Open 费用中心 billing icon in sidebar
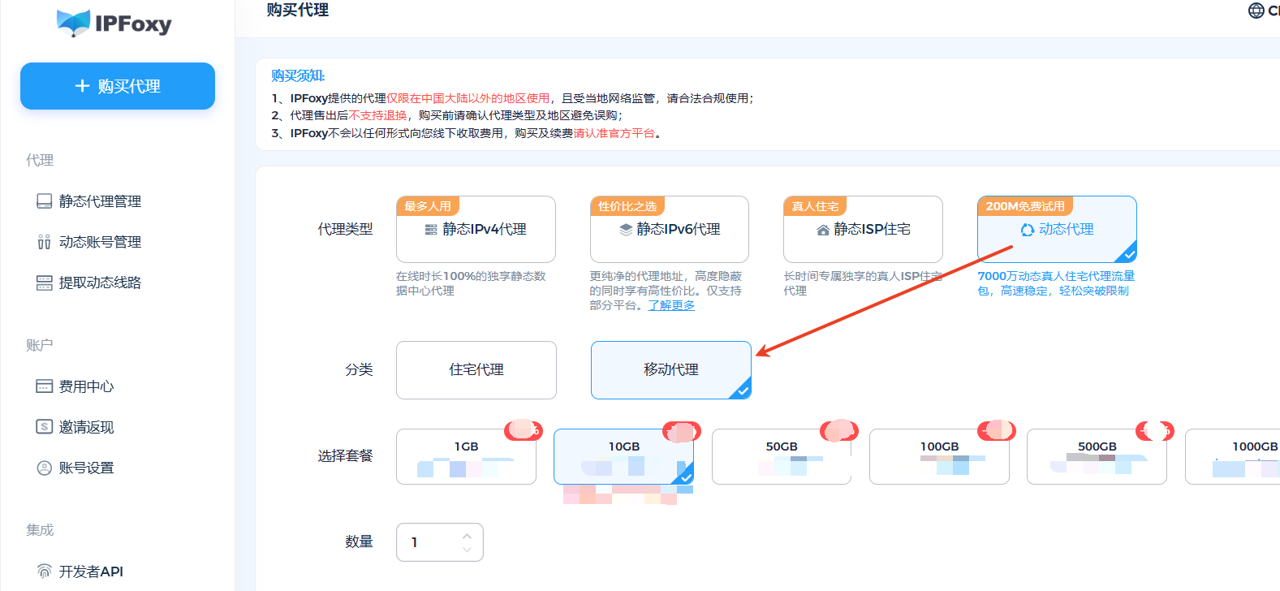Viewport: 1280px width, 591px height. (44, 386)
